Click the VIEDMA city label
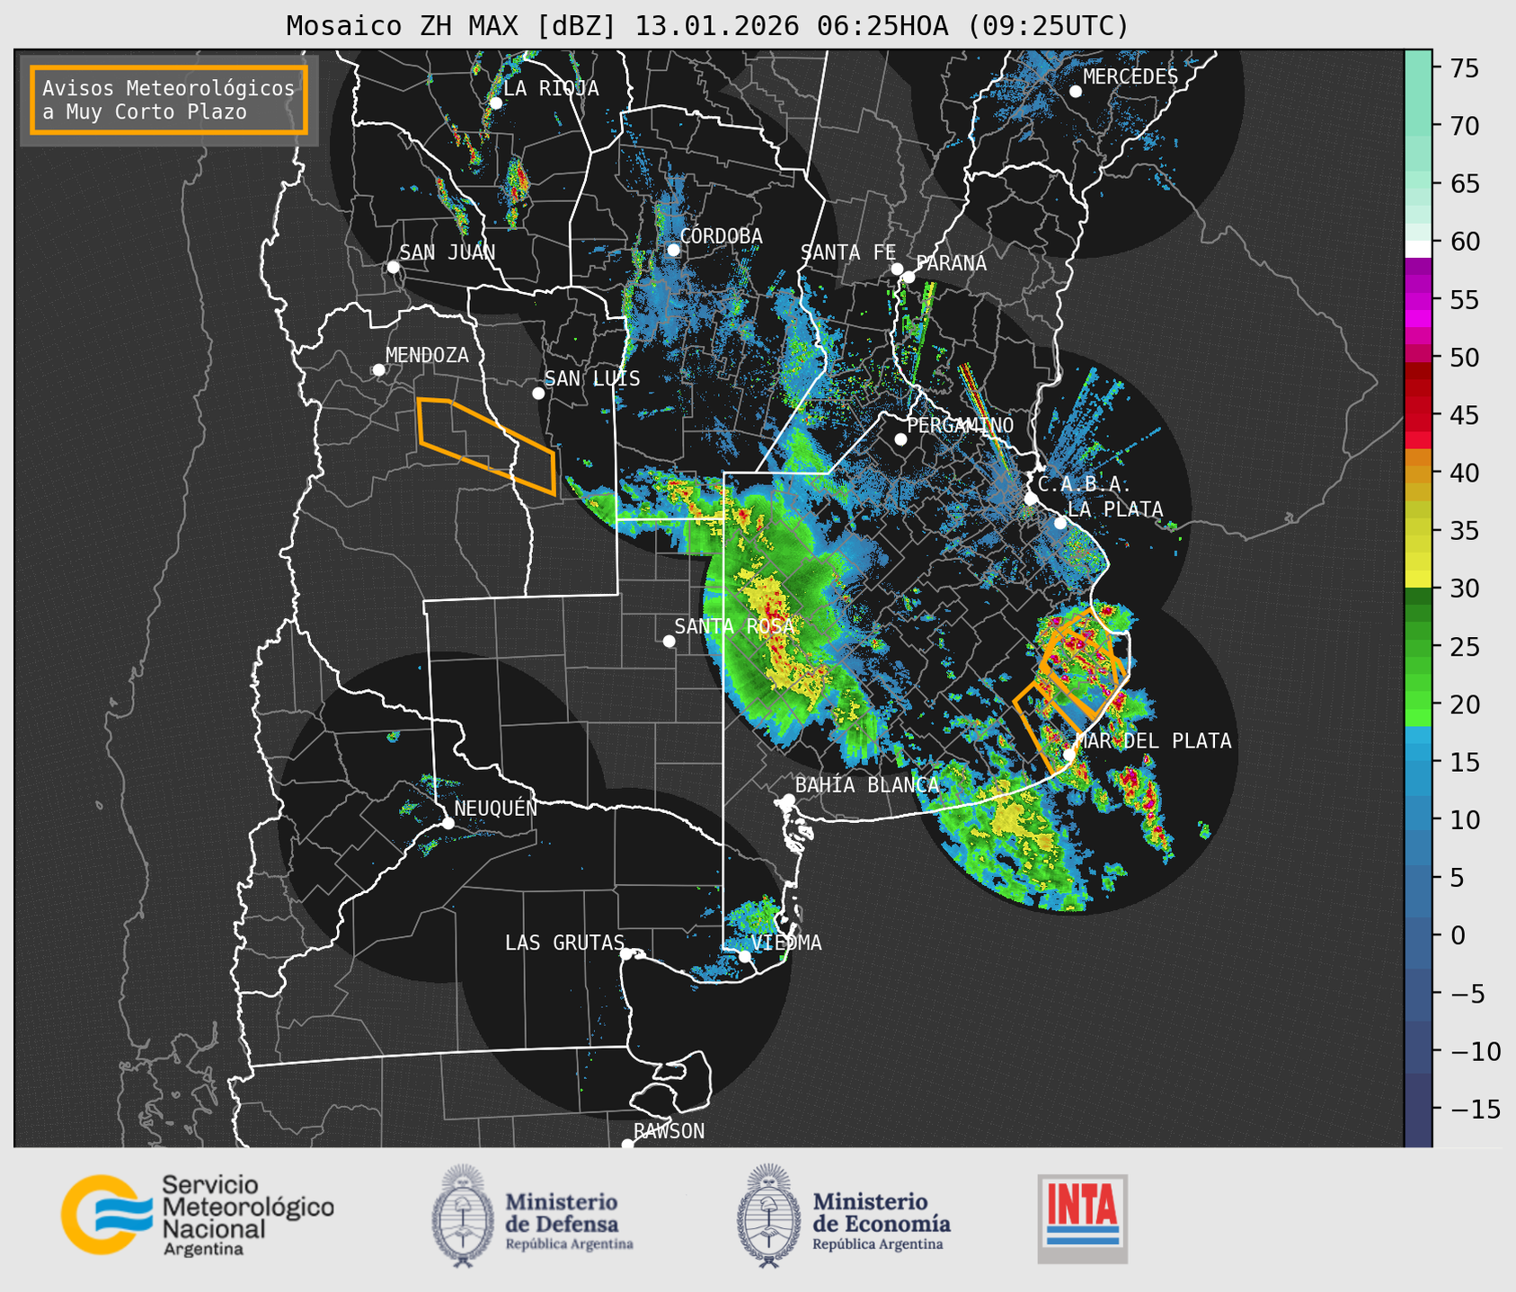The height and width of the screenshot is (1292, 1516). click(786, 942)
